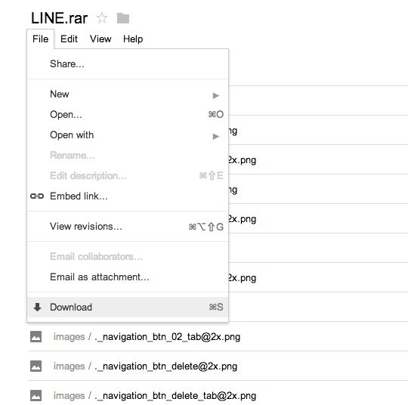Select Open... menu entry
Screen dimensions: 408x405
[x=128, y=115]
